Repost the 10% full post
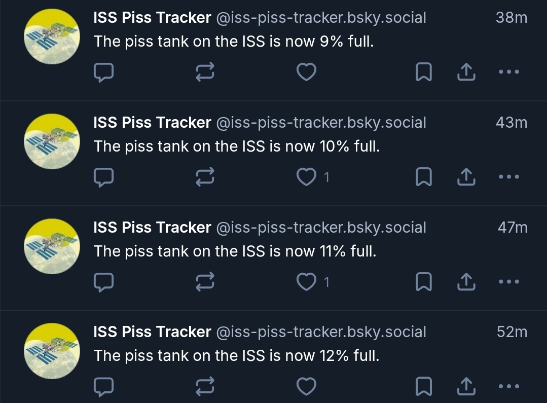Image resolution: width=547 pixels, height=403 pixels. tap(205, 177)
